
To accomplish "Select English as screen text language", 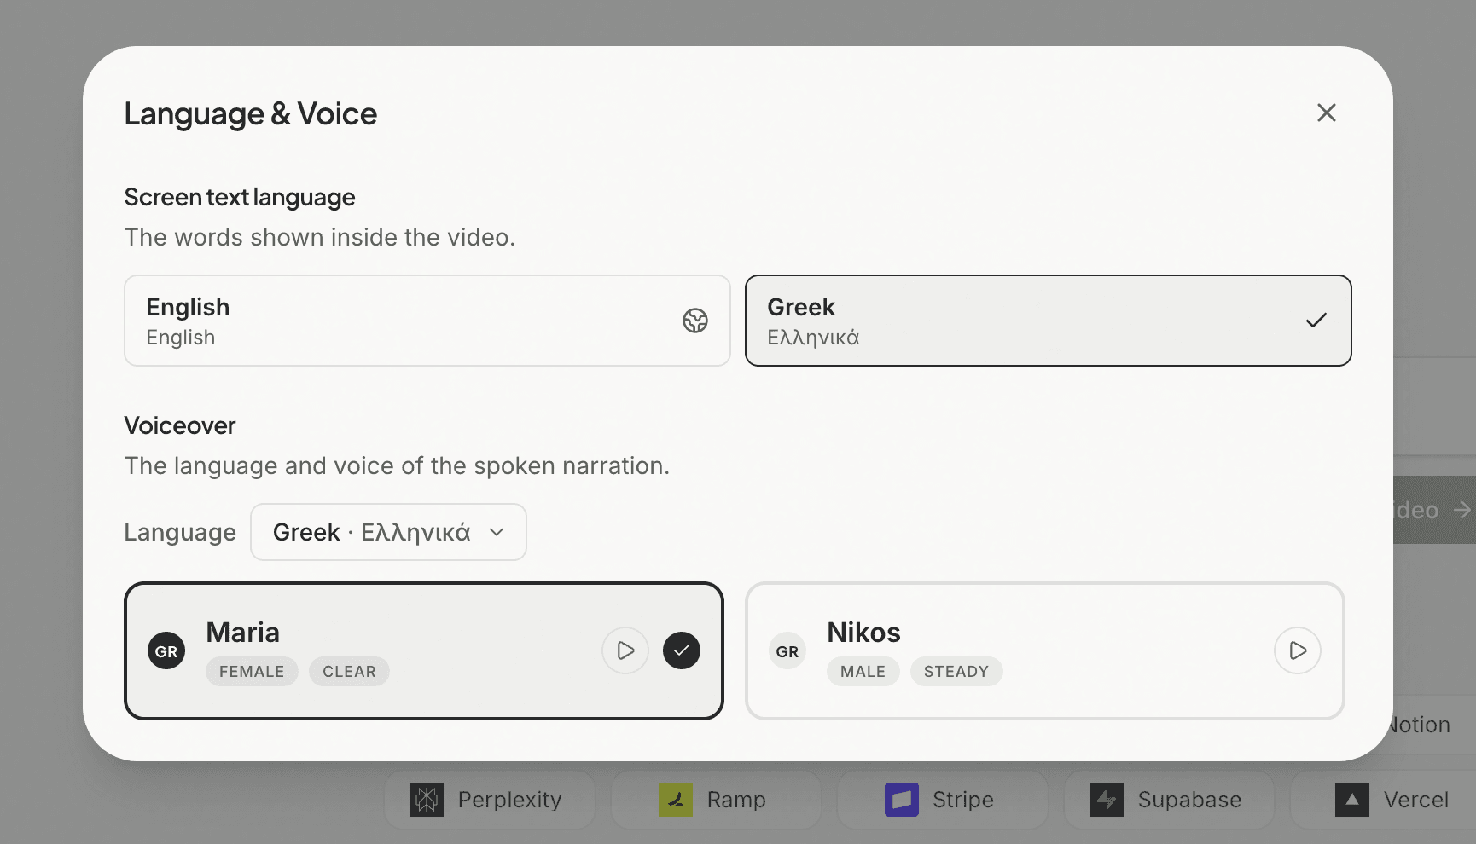I will click(x=427, y=321).
